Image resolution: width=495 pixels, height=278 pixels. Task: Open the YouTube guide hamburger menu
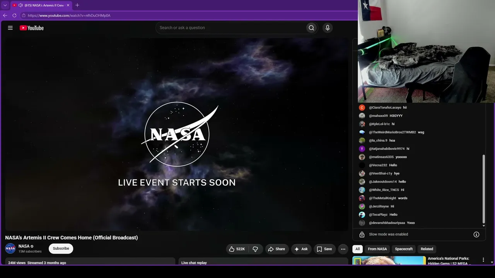10,28
